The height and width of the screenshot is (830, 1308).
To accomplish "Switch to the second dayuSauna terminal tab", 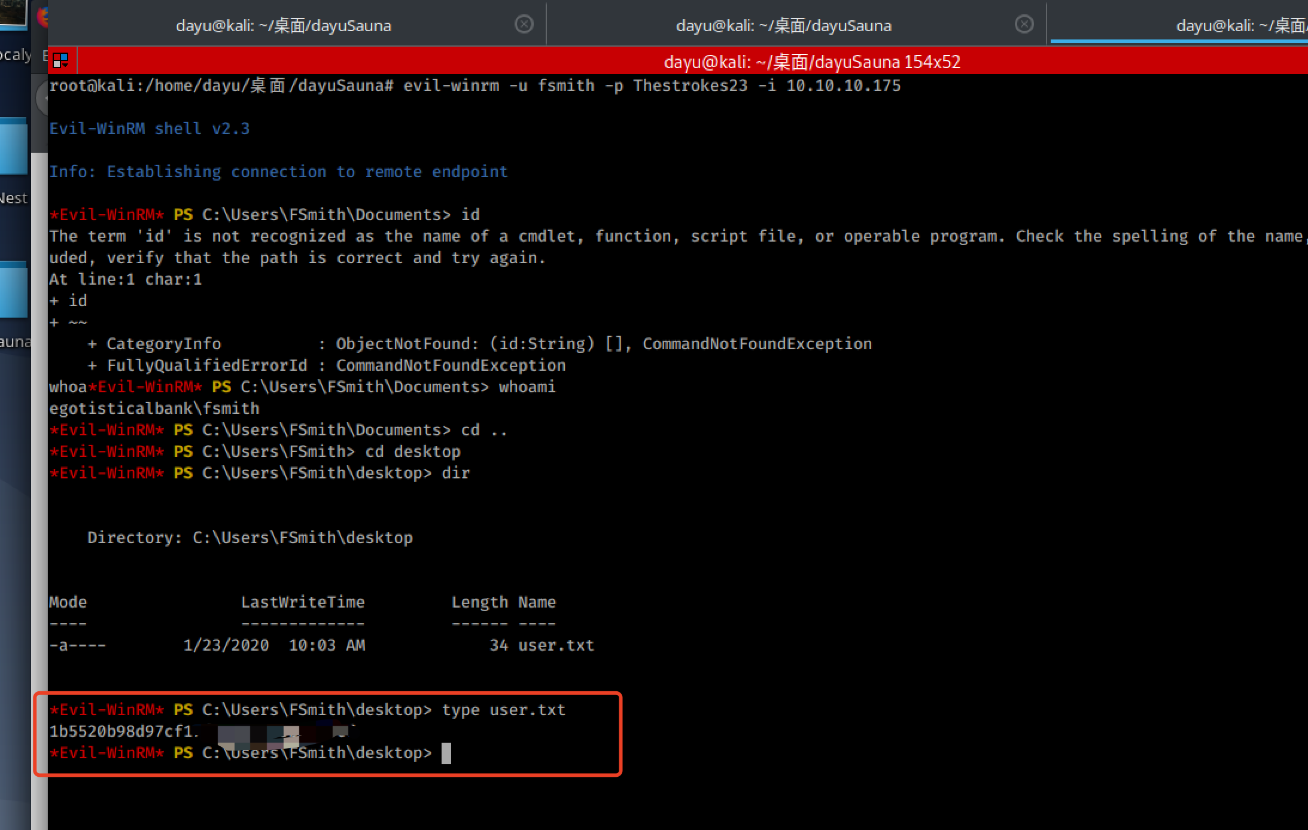I will (x=784, y=25).
